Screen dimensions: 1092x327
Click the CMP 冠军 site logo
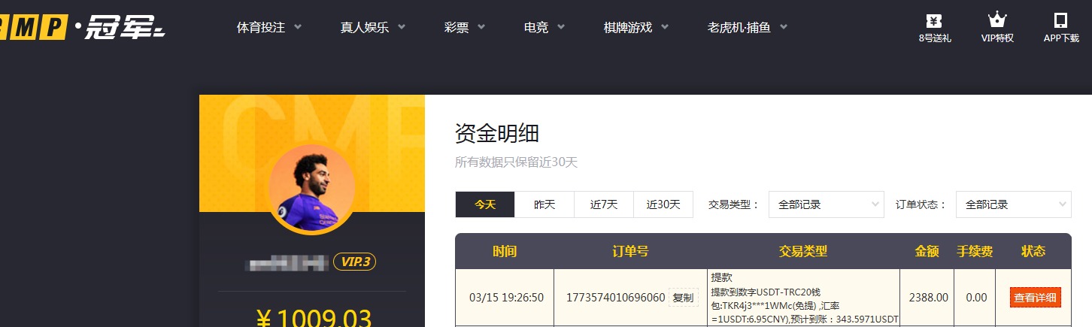(x=81, y=27)
